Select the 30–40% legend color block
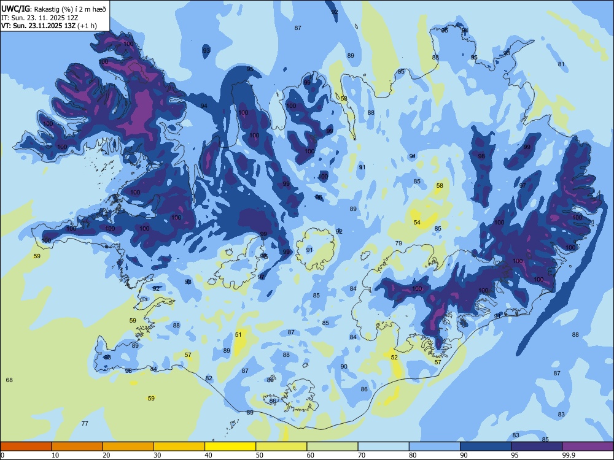Screen dimensions: 614x460 click(179, 447)
